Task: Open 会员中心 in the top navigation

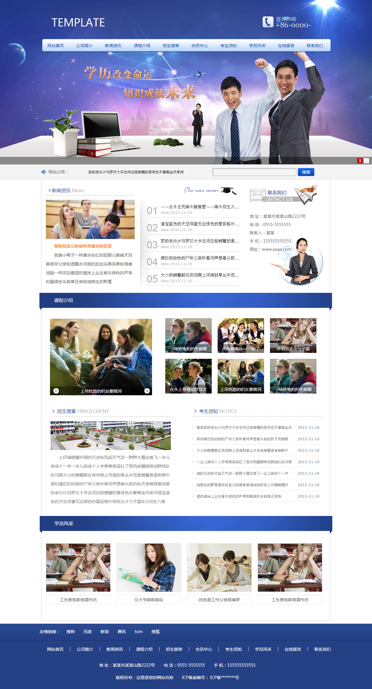Action: pyautogui.click(x=200, y=46)
